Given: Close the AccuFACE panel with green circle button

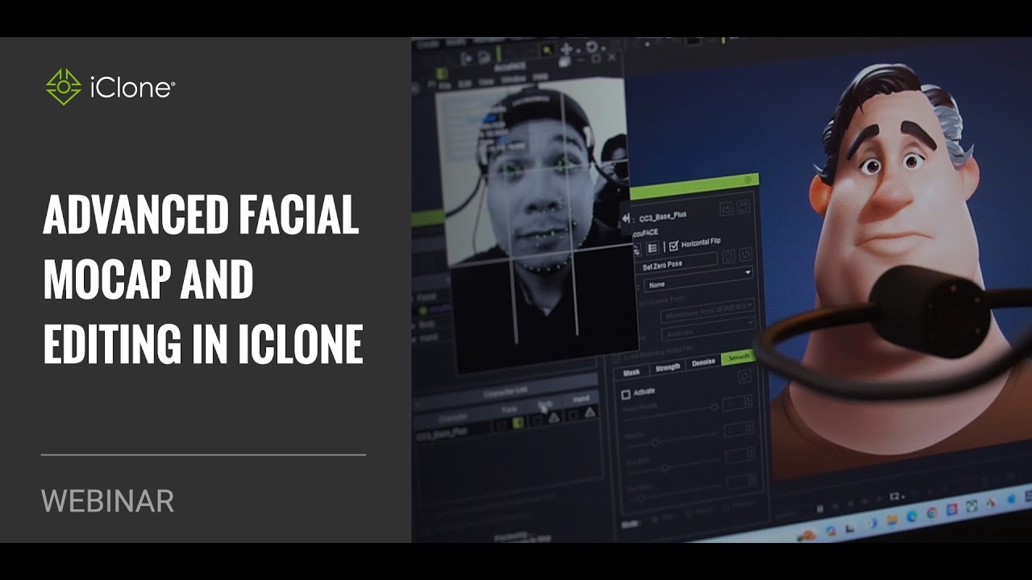Looking at the screenshot, I should (x=747, y=180).
